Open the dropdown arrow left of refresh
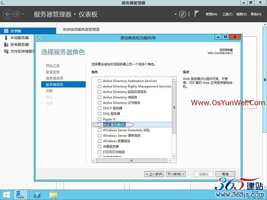 tap(176, 14)
